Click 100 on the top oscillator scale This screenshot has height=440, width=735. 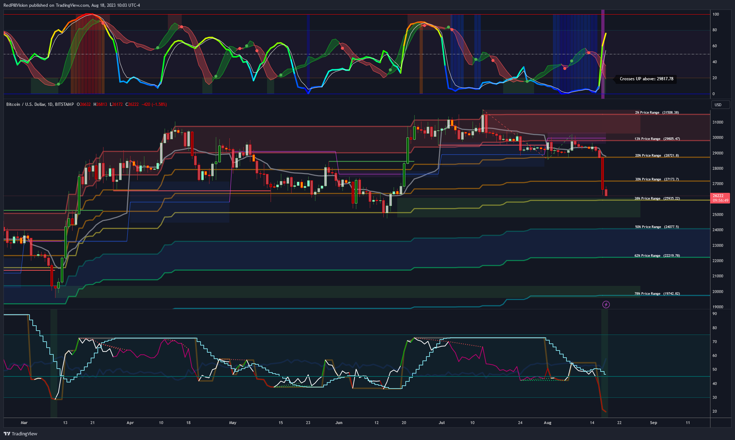715,14
